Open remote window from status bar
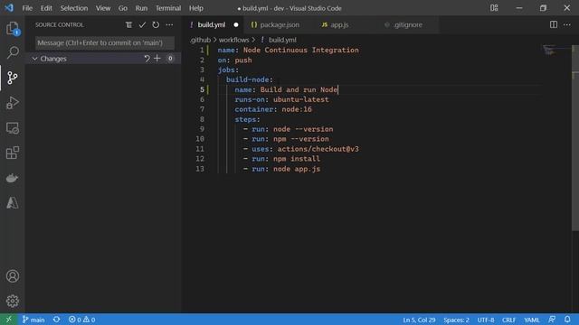 click(8, 320)
